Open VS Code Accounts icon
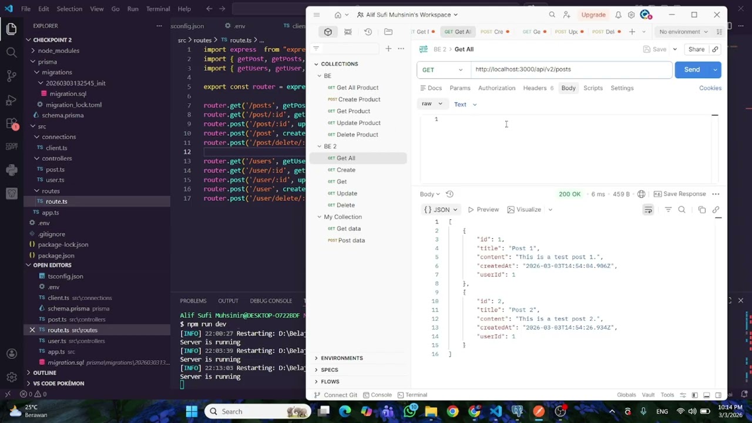The image size is (752, 423). pyautogui.click(x=11, y=354)
